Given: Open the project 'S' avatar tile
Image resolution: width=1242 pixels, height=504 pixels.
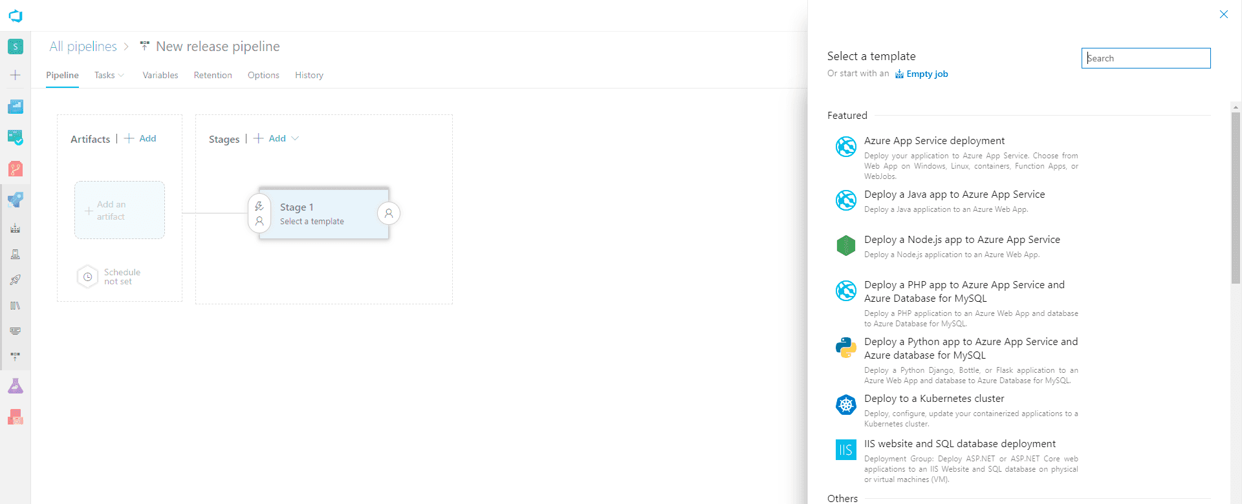Looking at the screenshot, I should click(x=16, y=47).
